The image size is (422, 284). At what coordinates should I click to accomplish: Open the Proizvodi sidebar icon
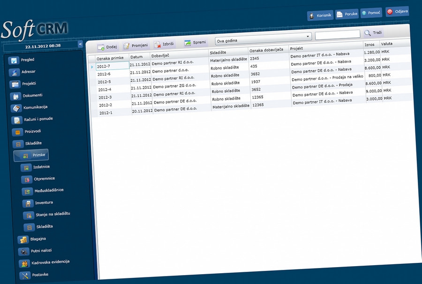(x=17, y=132)
